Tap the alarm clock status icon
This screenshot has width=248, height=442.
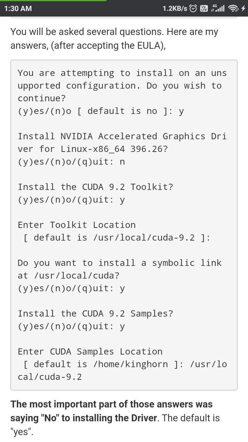click(194, 8)
